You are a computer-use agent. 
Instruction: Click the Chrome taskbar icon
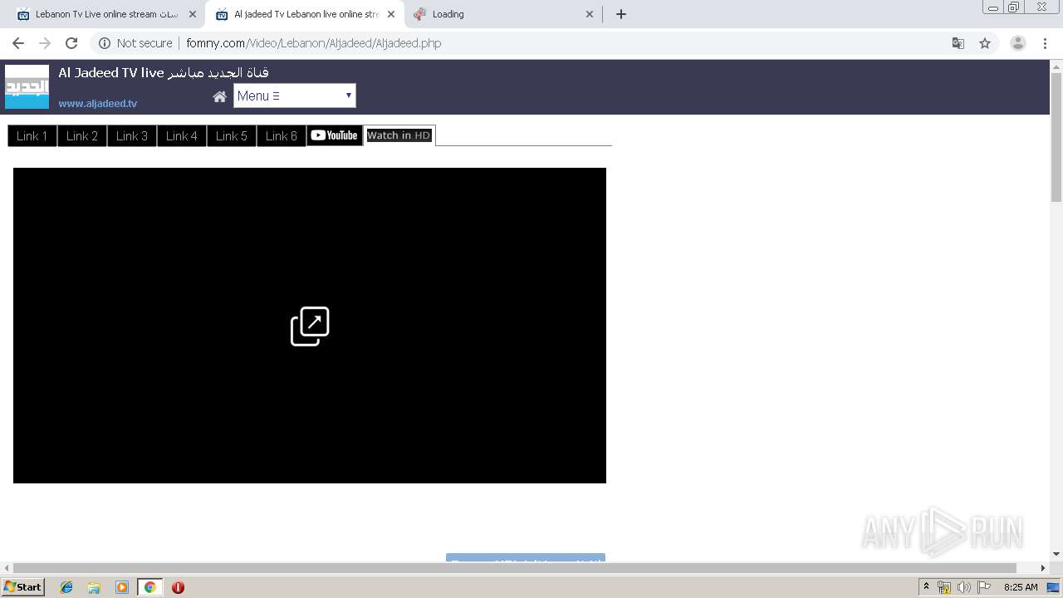pos(149,587)
